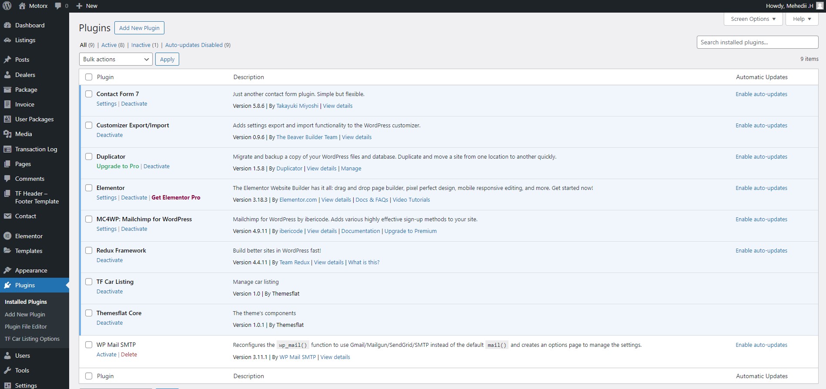Open the WordPress logo menu
The image size is (826, 389).
7,6
